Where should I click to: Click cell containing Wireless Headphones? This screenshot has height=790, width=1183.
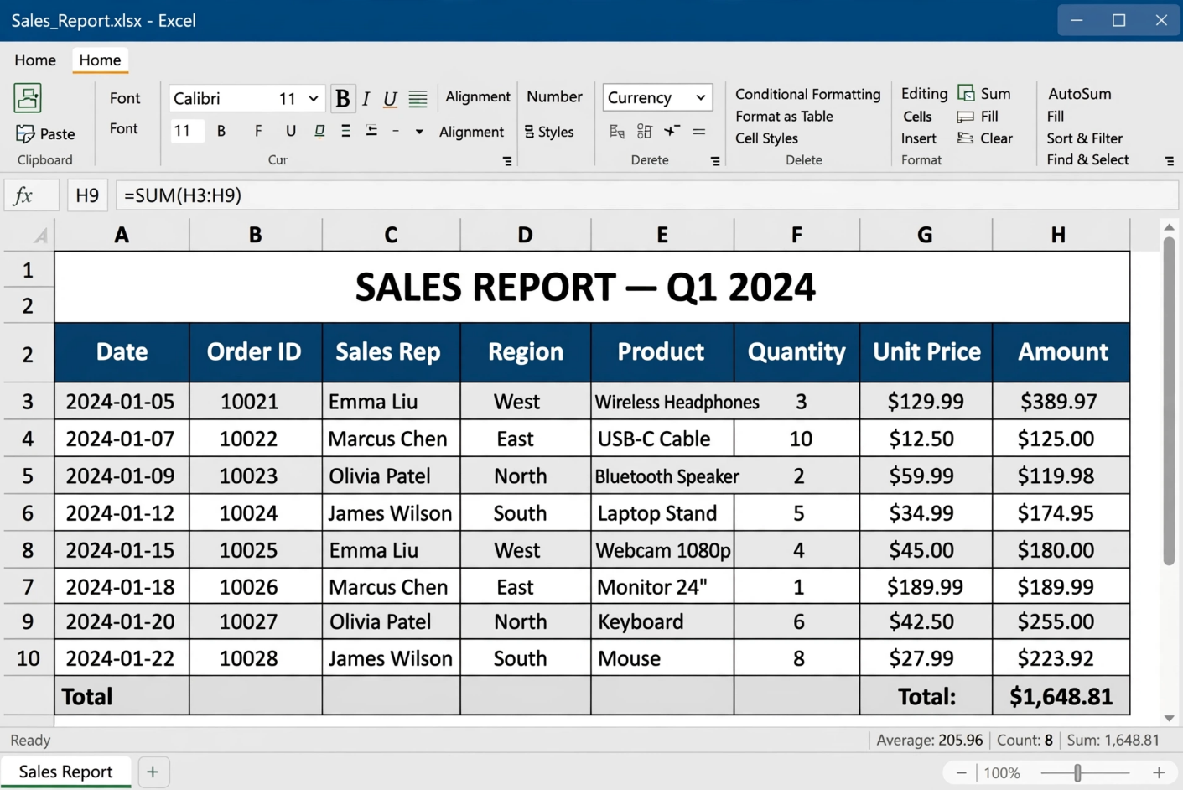click(662, 402)
